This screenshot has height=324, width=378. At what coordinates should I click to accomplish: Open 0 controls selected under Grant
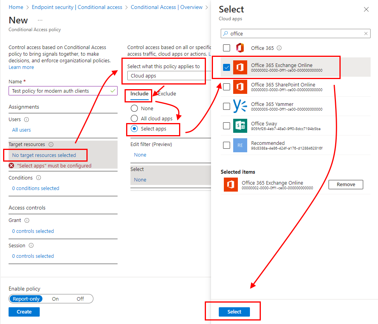pyautogui.click(x=33, y=231)
